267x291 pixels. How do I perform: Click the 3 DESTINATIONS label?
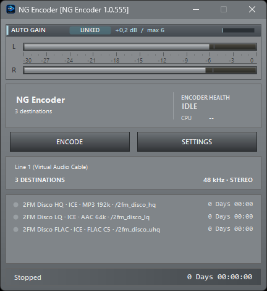[40, 180]
